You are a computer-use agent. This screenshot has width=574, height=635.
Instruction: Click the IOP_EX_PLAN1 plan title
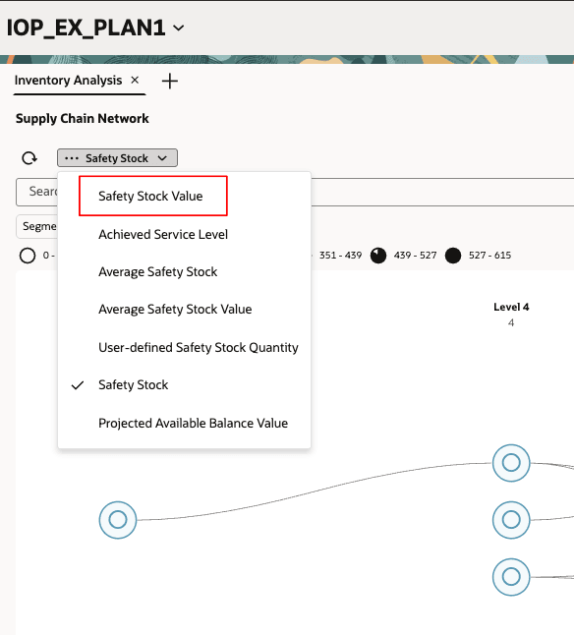(86, 28)
